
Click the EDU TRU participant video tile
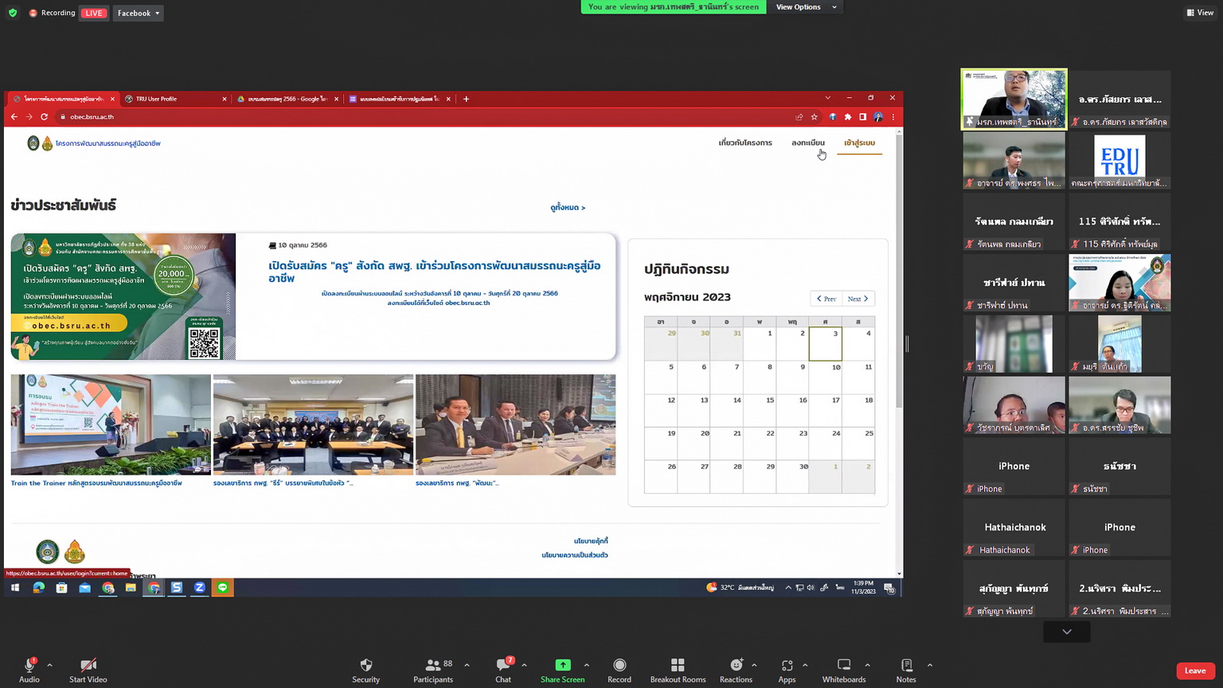point(1119,161)
